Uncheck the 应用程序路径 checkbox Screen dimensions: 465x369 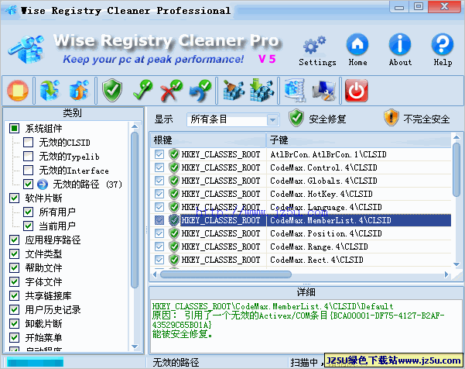pyautogui.click(x=14, y=240)
